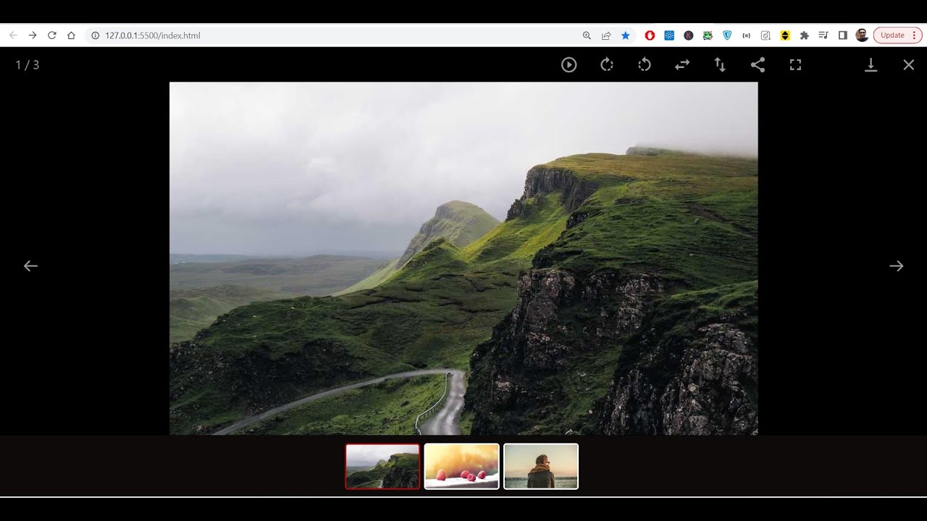Close the lightbox gallery

[x=908, y=65]
